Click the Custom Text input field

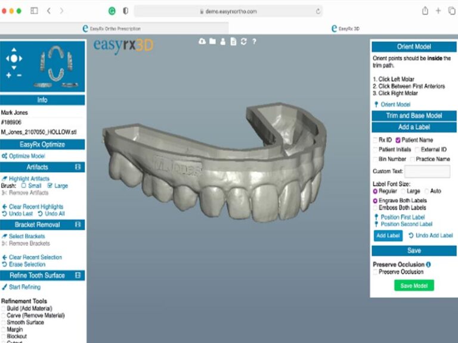(x=427, y=171)
